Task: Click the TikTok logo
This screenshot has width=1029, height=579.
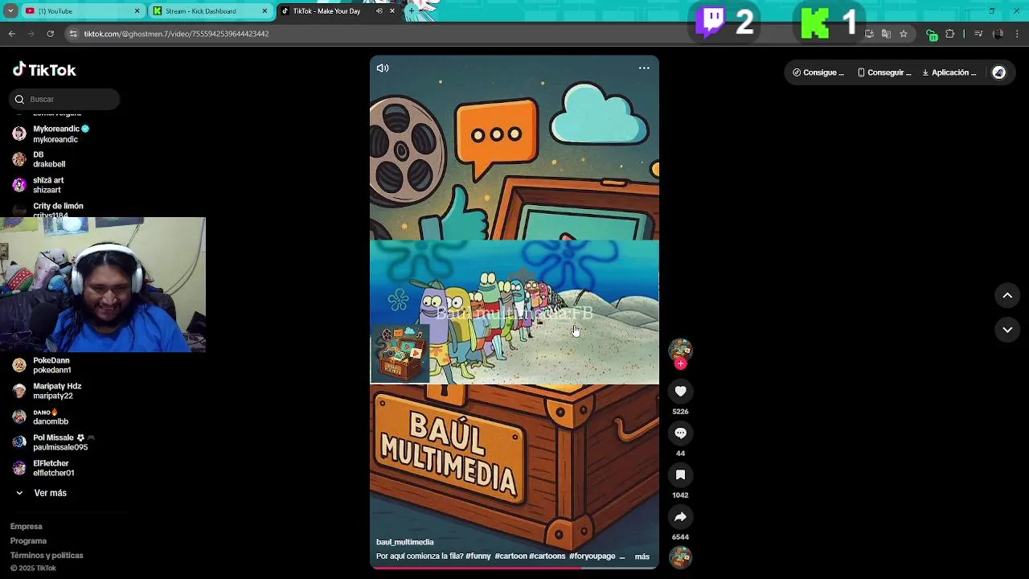Action: 44,70
